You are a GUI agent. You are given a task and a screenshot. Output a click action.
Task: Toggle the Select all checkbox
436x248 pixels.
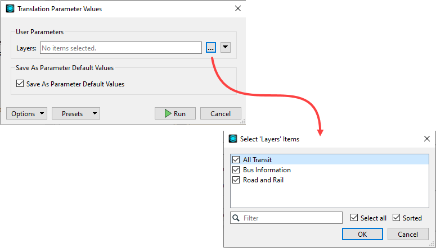(x=354, y=218)
